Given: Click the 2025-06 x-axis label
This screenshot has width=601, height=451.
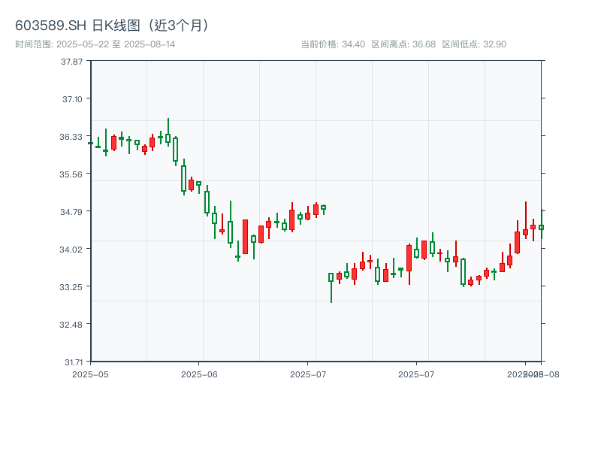Looking at the screenshot, I should point(199,374).
